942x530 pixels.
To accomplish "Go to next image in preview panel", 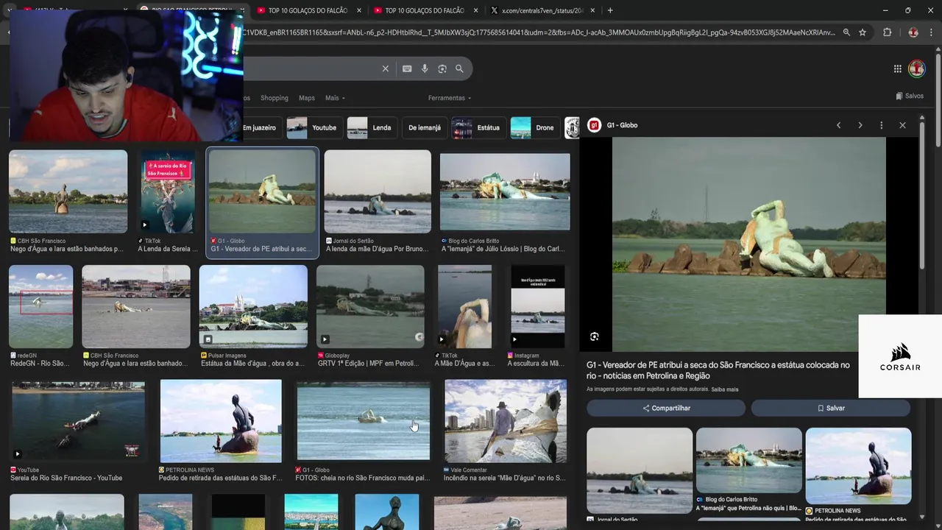I will pos(860,125).
